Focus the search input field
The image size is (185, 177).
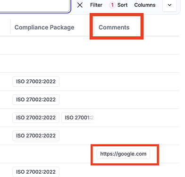tap(34, 6)
